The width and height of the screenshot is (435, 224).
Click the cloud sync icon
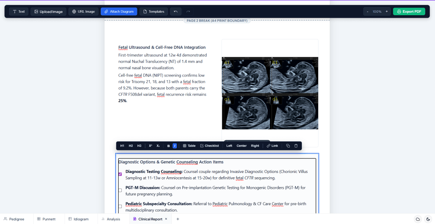tap(418, 219)
